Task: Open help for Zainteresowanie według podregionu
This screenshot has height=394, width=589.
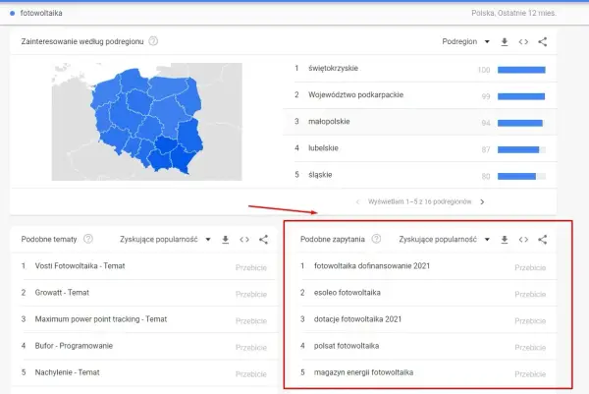Action: (x=153, y=41)
